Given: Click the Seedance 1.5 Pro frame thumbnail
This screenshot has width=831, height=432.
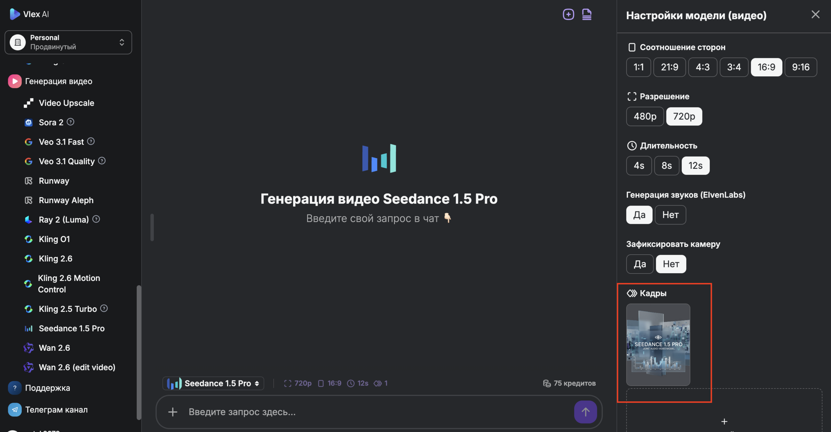Looking at the screenshot, I should click(658, 345).
